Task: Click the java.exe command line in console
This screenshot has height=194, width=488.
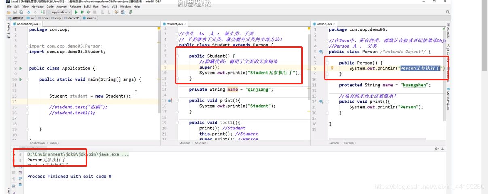Action: pyautogui.click(x=78, y=154)
